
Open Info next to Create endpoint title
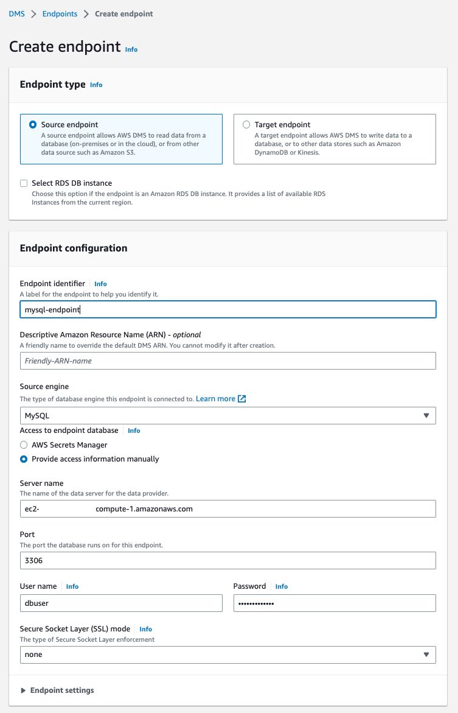pos(131,49)
